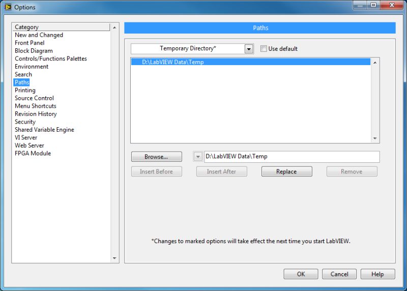Click the path list scroll up arrow
The width and height of the screenshot is (407, 291).
[375, 62]
